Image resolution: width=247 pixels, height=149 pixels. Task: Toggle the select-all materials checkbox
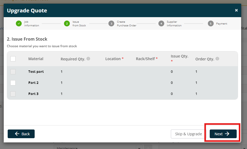pyautogui.click(x=13, y=59)
